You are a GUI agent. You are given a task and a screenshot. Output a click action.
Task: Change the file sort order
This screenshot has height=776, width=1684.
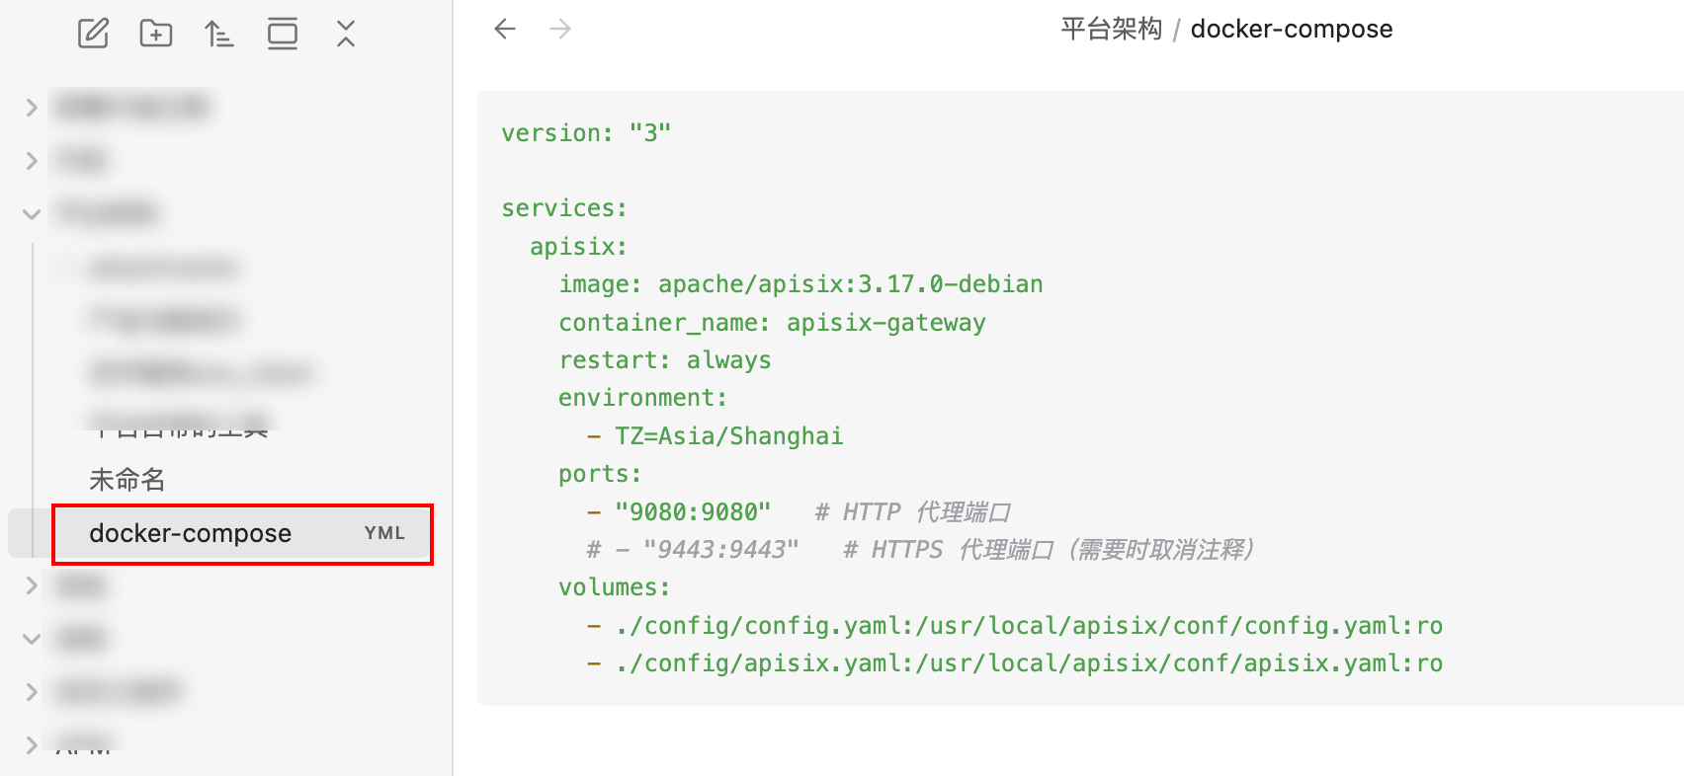pyautogui.click(x=219, y=34)
